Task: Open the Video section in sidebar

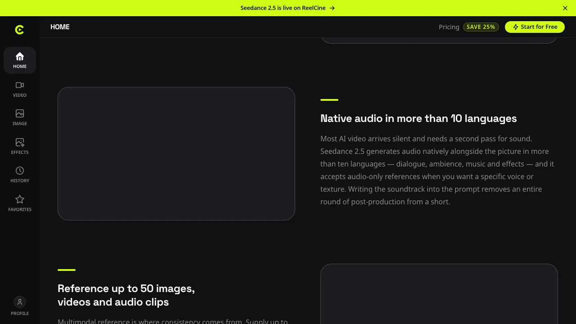Action: click(20, 89)
